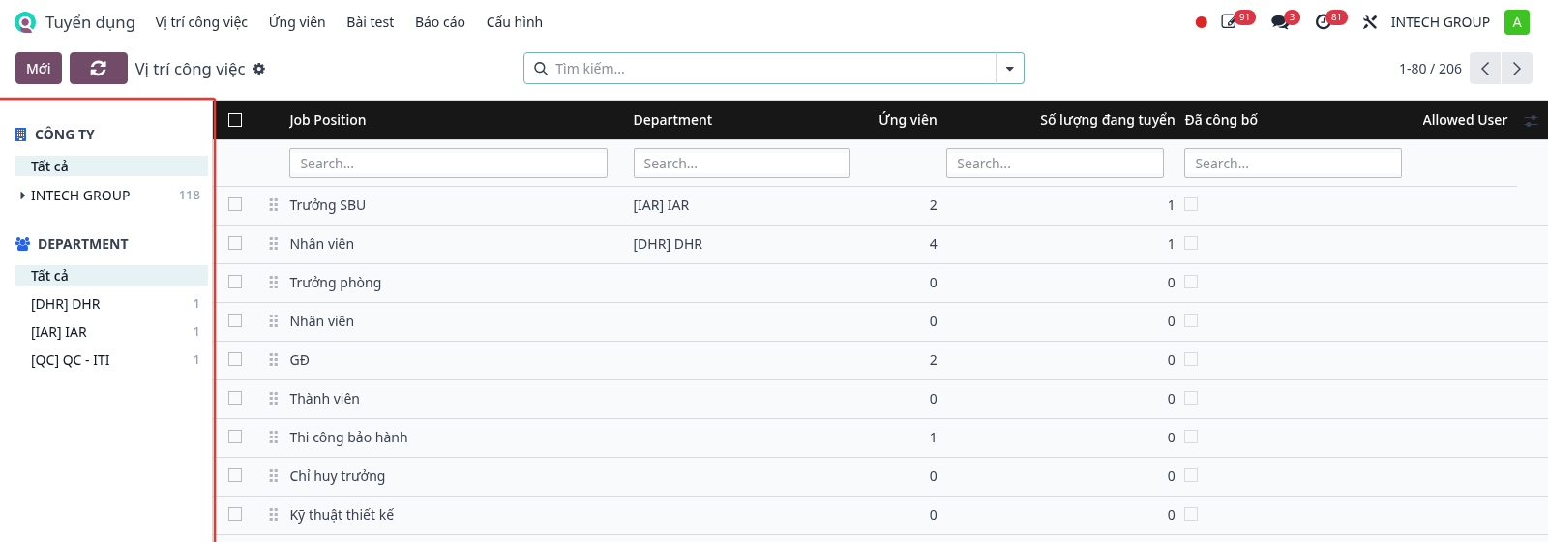Open the green user avatar A
Screen dimensions: 1548x542
[1517, 22]
